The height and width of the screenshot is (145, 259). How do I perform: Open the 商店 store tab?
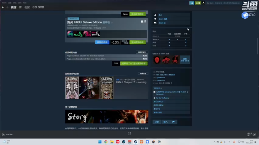coord(14,7)
